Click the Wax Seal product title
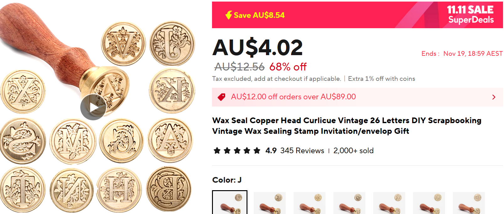The height and width of the screenshot is (214, 504). (x=347, y=126)
